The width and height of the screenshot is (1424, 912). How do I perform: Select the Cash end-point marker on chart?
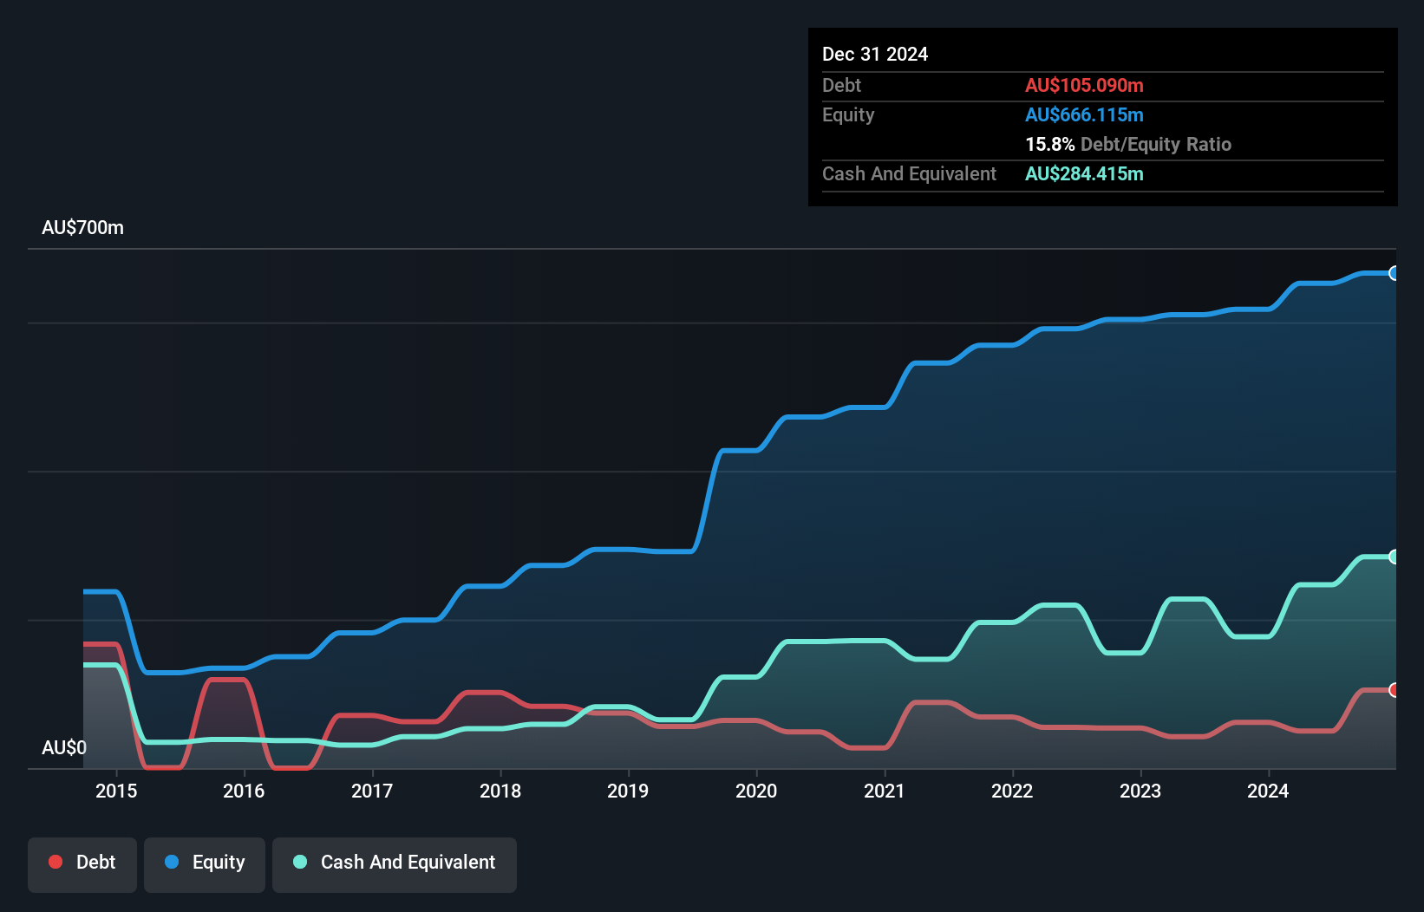pos(1394,557)
